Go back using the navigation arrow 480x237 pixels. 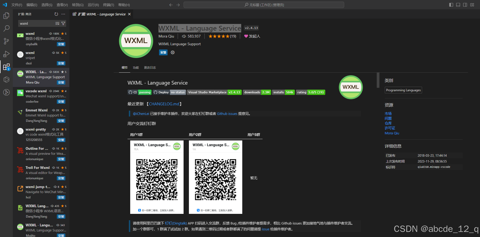(x=171, y=5)
